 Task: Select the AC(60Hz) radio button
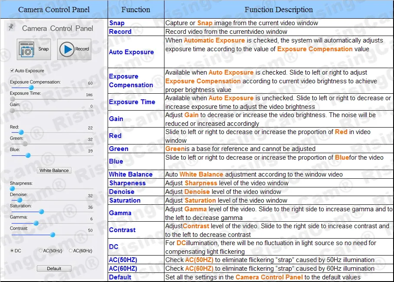tap(71, 251)
